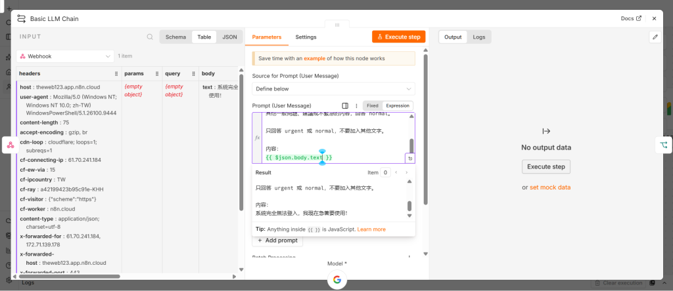Click the Parameters panel vertical scrollbar
This screenshot has height=291, width=673.
point(425,128)
